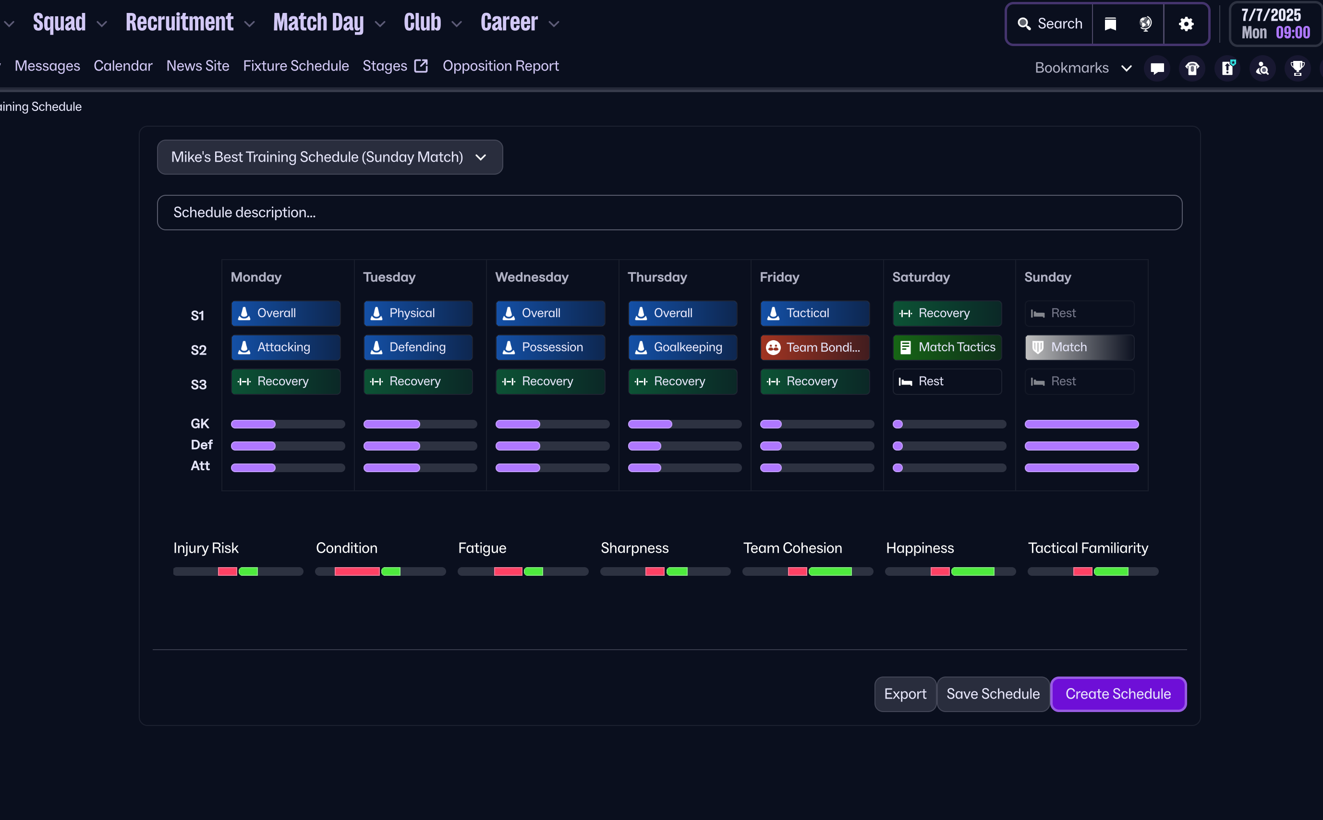Viewport: 1323px width, 820px height.
Task: Click the bookmark icon beside Search
Action: 1110,24
